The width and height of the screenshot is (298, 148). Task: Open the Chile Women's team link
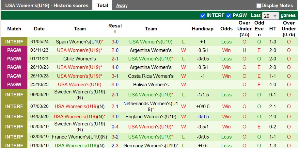80,59
